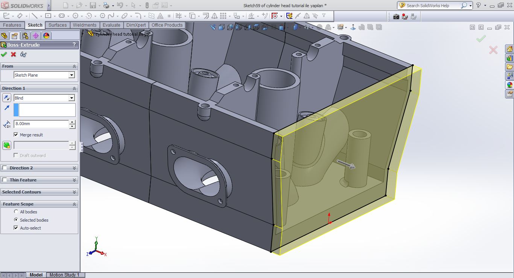
Task: Open the Evaluate tab
Action: tap(111, 25)
